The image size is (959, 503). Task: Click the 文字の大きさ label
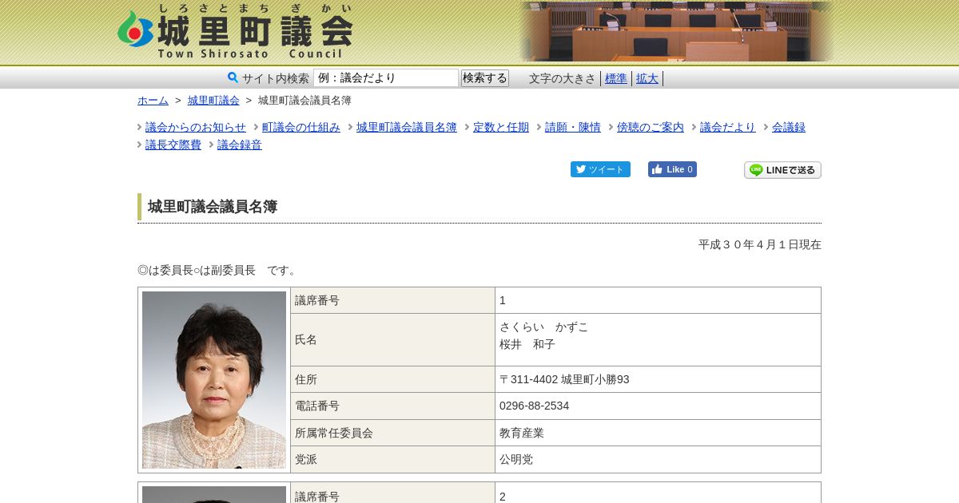click(x=563, y=78)
